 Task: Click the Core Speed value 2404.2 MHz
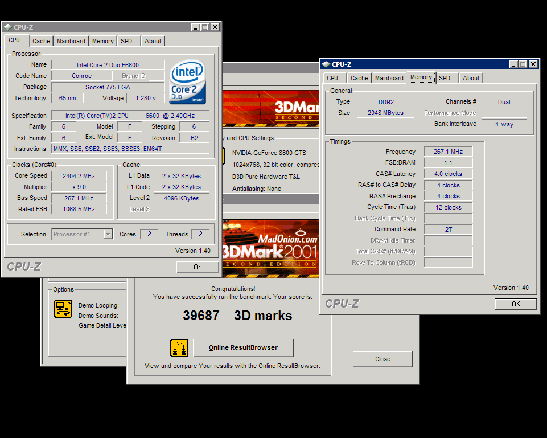(x=79, y=176)
